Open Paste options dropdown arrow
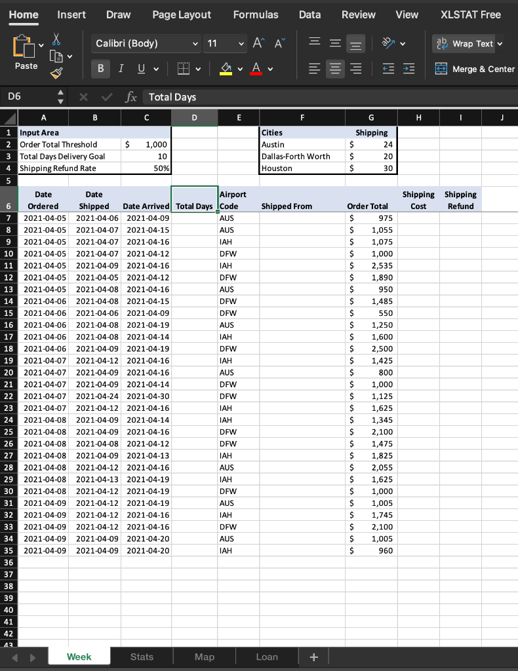Viewport: 518px width, 671px height. point(41,45)
